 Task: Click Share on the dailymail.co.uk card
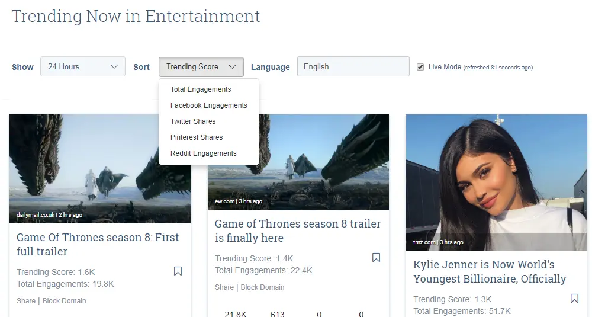click(26, 301)
